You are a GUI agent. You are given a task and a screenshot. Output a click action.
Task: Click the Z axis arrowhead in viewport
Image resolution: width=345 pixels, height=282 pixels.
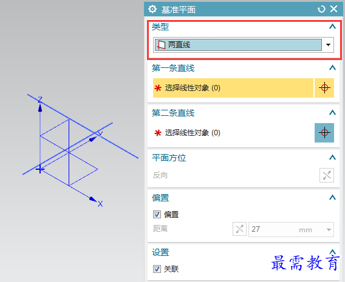(x=40, y=108)
